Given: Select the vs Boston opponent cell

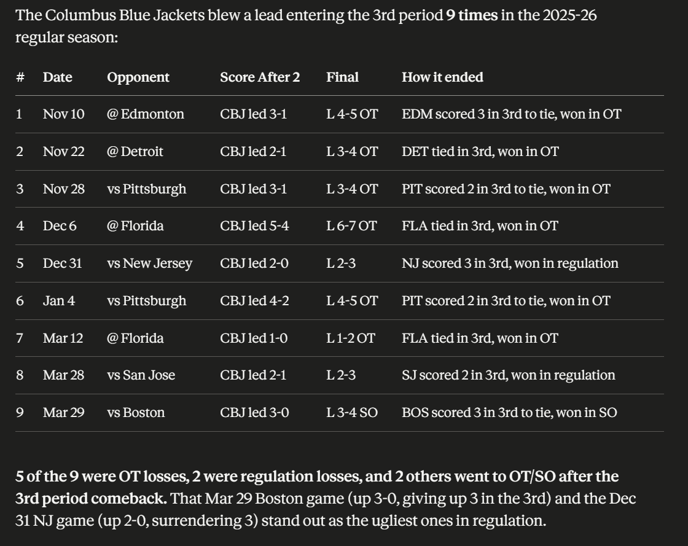Looking at the screenshot, I should tap(136, 413).
